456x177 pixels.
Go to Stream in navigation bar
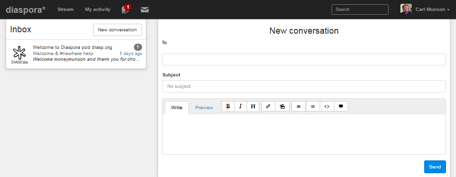click(66, 9)
